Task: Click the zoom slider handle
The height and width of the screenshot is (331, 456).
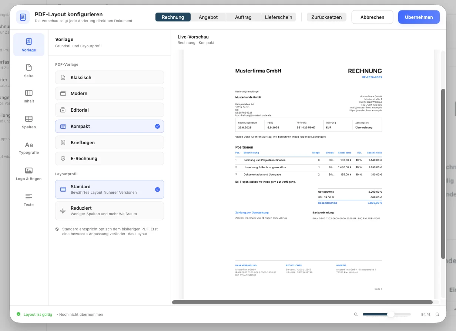Action: coord(390,314)
